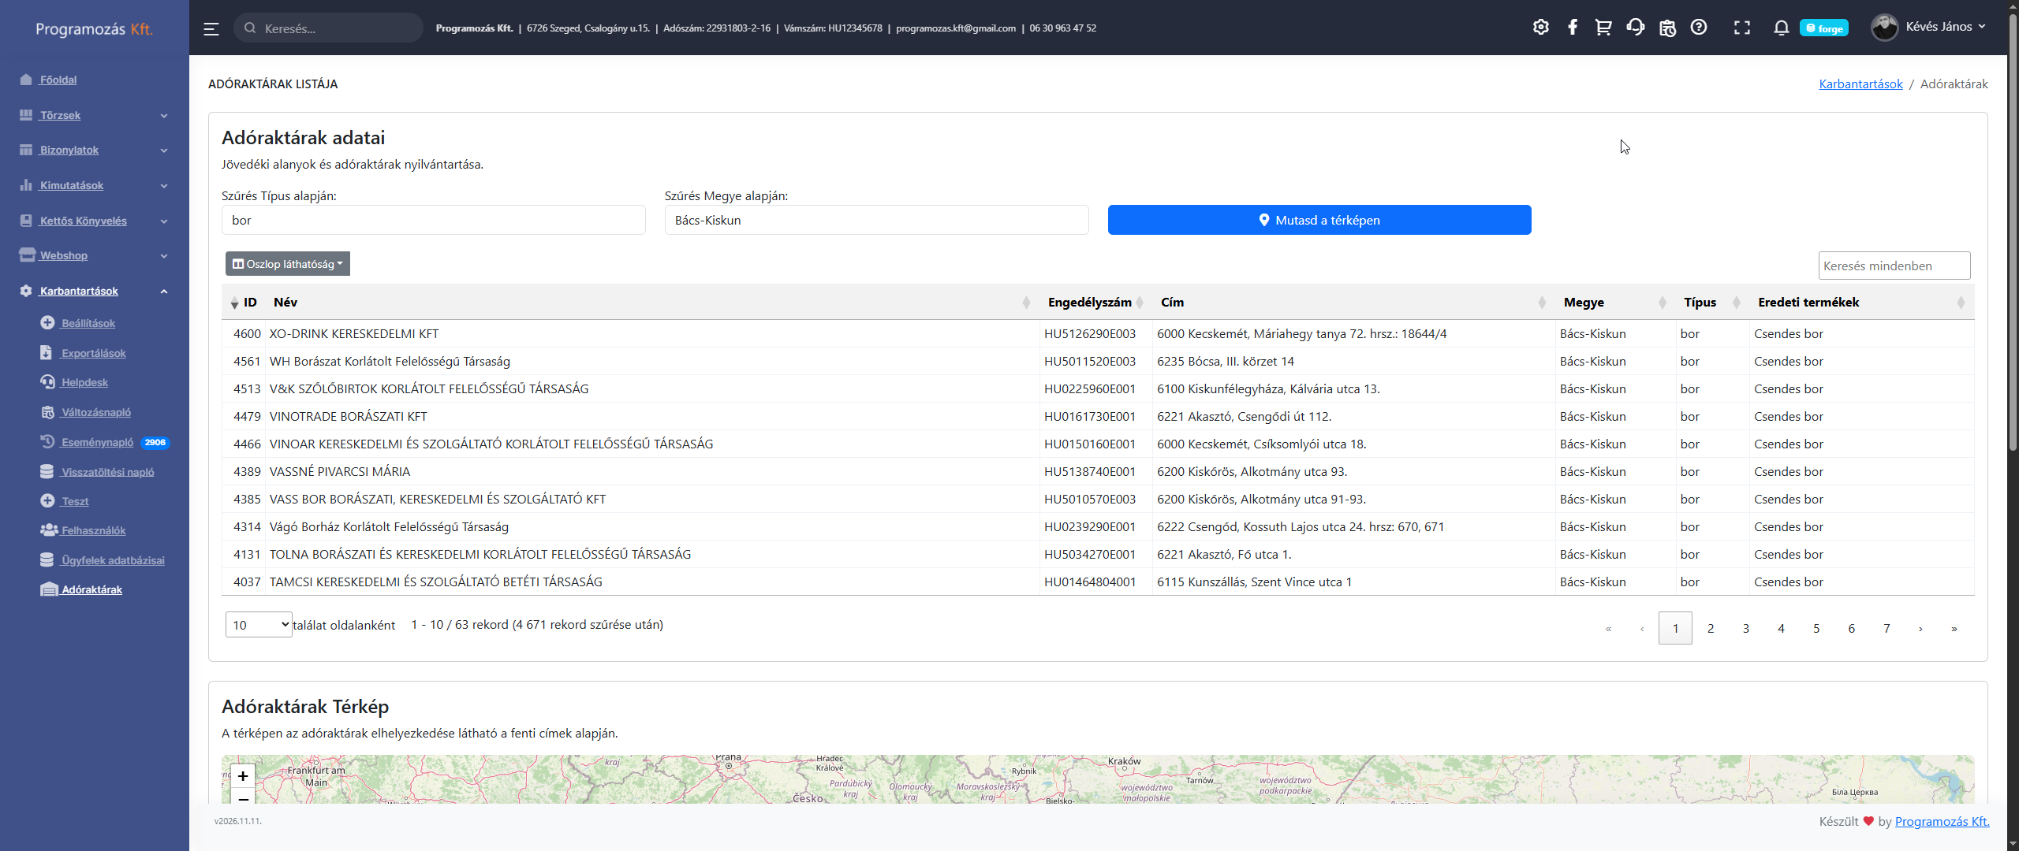This screenshot has height=851, width=2019.
Task: Click the hamburger menu toggle
Action: click(x=211, y=28)
